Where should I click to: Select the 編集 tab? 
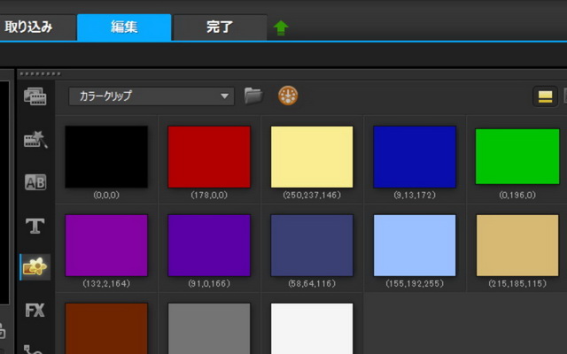(x=124, y=27)
